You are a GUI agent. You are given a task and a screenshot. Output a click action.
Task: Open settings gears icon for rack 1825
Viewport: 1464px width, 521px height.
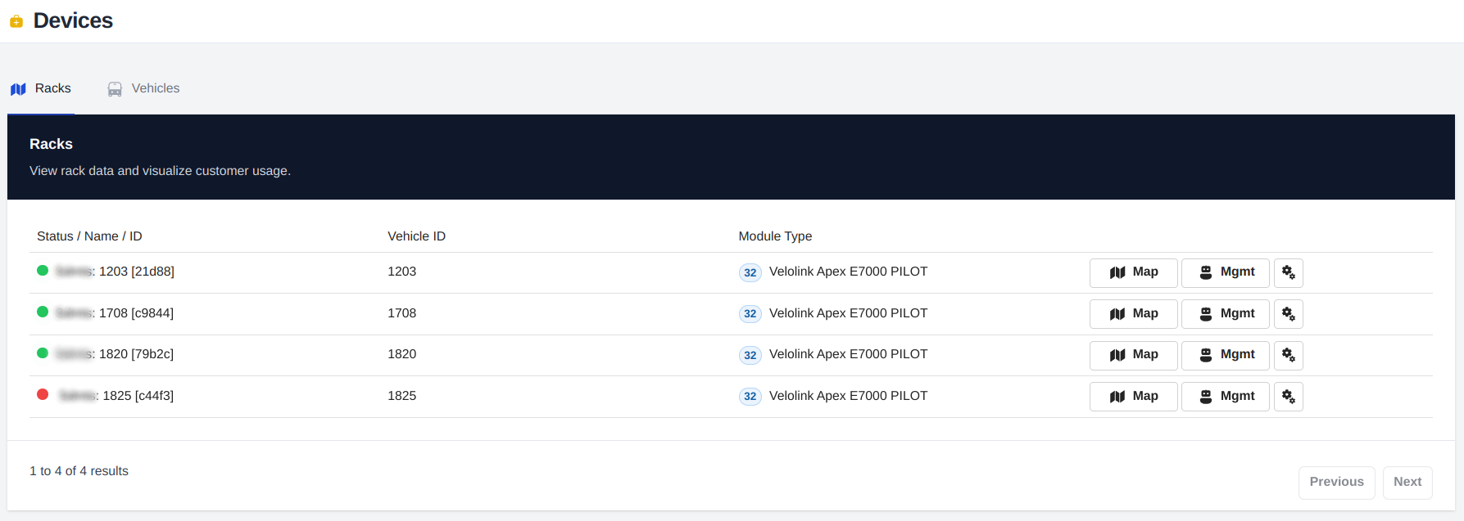click(x=1288, y=397)
